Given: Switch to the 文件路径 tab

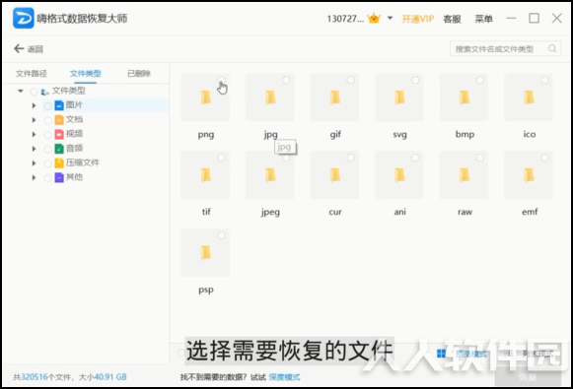Looking at the screenshot, I should click(x=32, y=73).
